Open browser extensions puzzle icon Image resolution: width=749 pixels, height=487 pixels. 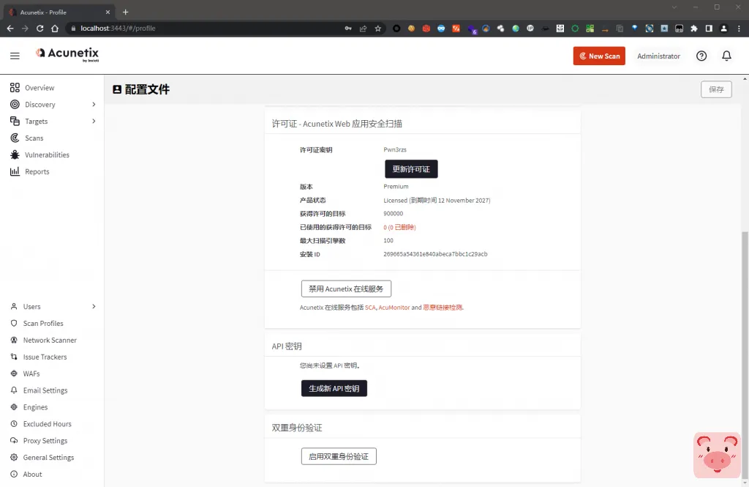(x=694, y=29)
